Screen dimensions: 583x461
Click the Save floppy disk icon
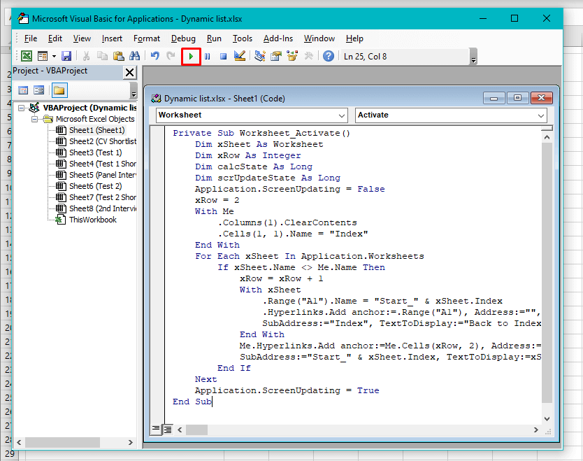tap(66, 56)
